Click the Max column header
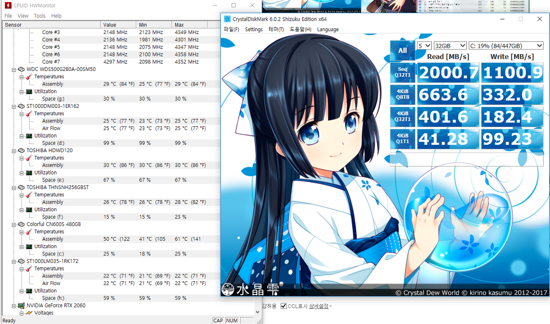Image resolution: width=550 pixels, height=324 pixels. (189, 25)
